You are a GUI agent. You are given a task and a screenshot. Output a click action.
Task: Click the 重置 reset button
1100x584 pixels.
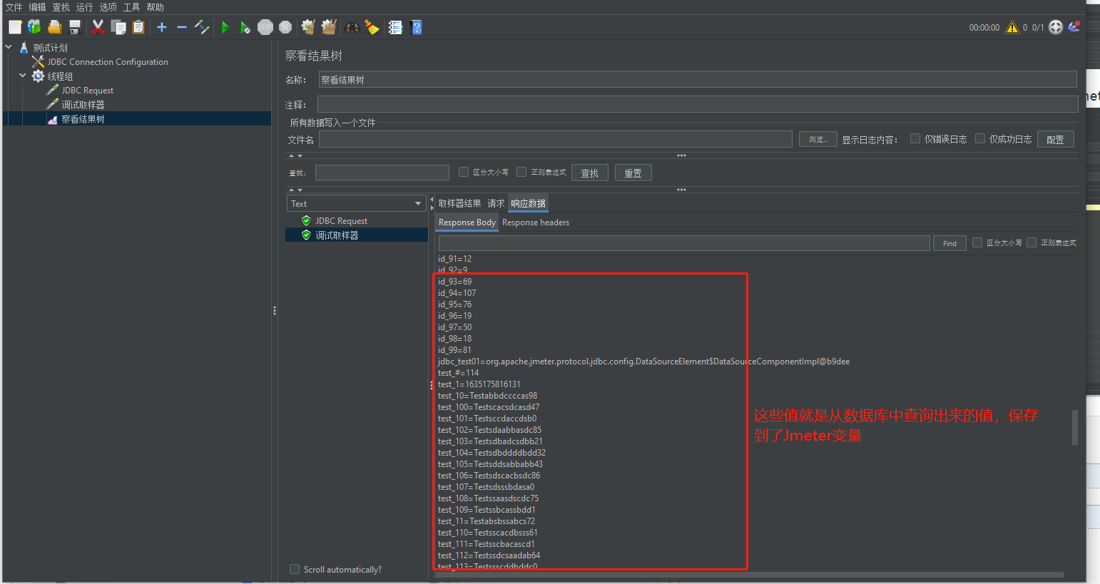point(633,173)
